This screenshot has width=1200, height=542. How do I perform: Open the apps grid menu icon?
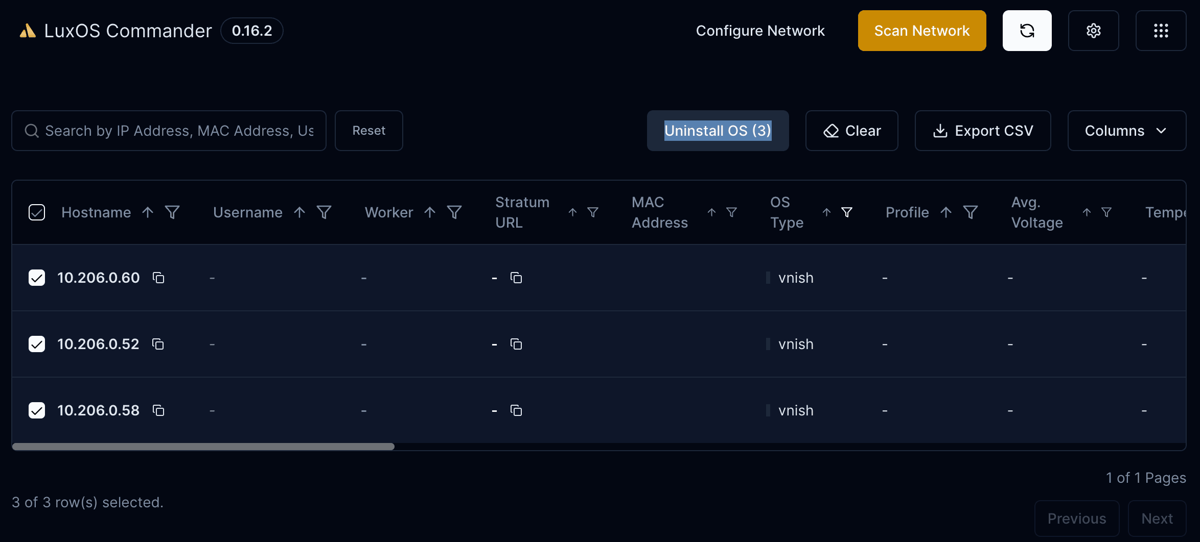(x=1161, y=31)
